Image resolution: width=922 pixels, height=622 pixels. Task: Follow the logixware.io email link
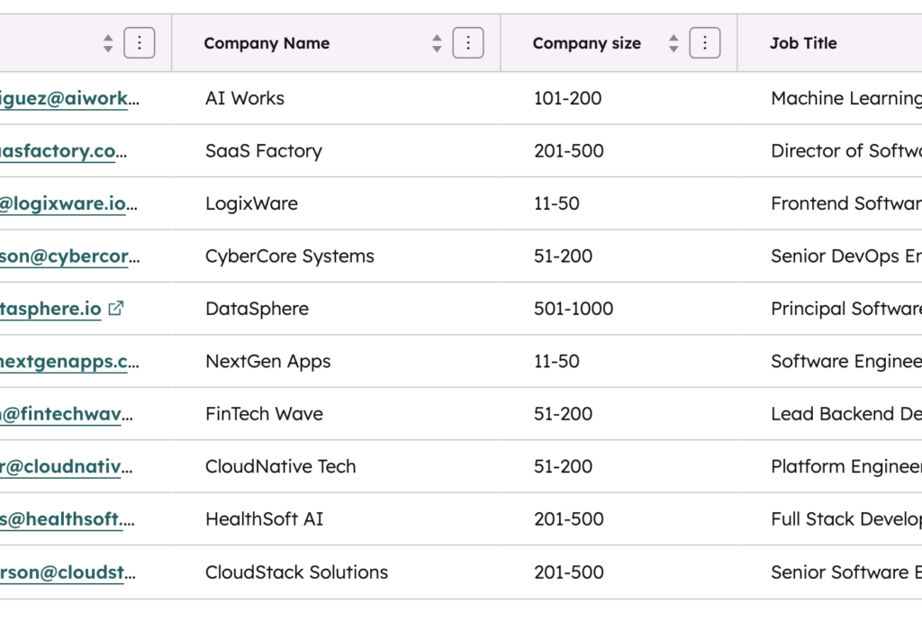(x=68, y=203)
